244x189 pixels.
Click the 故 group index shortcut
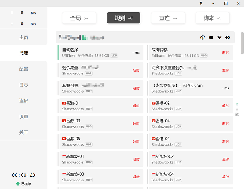point(237,115)
